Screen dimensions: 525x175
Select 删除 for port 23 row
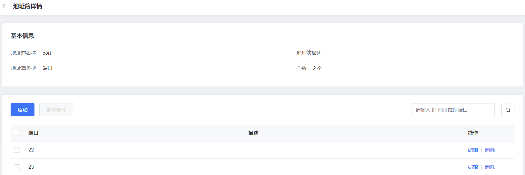(490, 167)
